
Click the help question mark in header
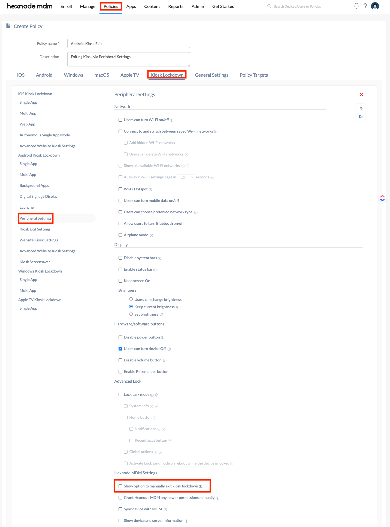(x=365, y=6)
